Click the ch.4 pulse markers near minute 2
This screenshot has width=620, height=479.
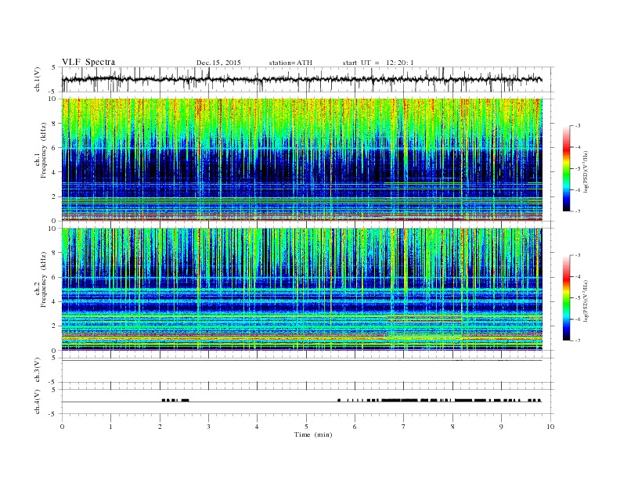coord(175,400)
